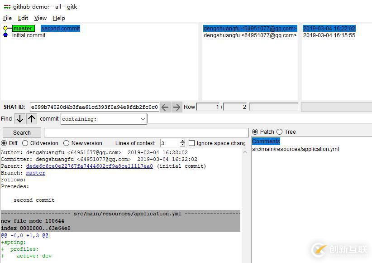Increase lines of context with up stepper
372x263 pixels.
click(x=182, y=141)
